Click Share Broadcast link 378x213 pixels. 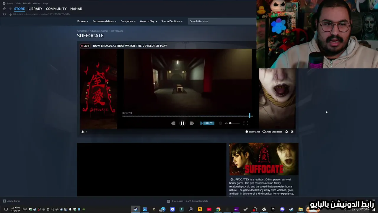[272, 132]
